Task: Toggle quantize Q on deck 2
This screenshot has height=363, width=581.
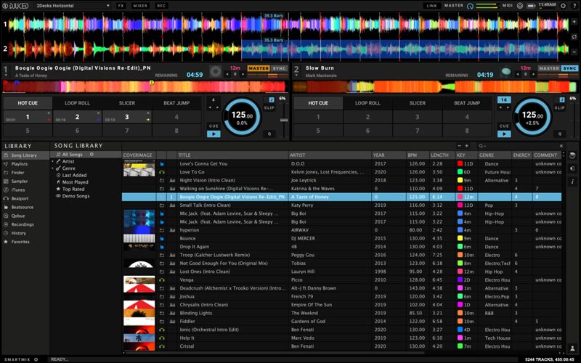Action: click(x=560, y=134)
